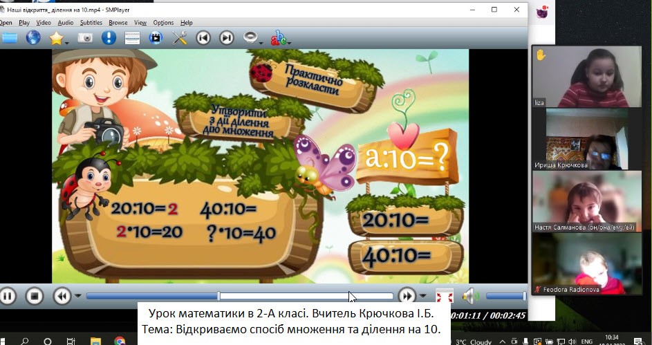Expand the abc subtitles dropdown arrow
Viewport: 652px width, 345px height.
point(289,43)
